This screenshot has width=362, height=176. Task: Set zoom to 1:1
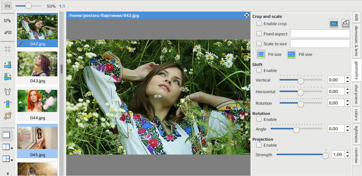coord(62,6)
